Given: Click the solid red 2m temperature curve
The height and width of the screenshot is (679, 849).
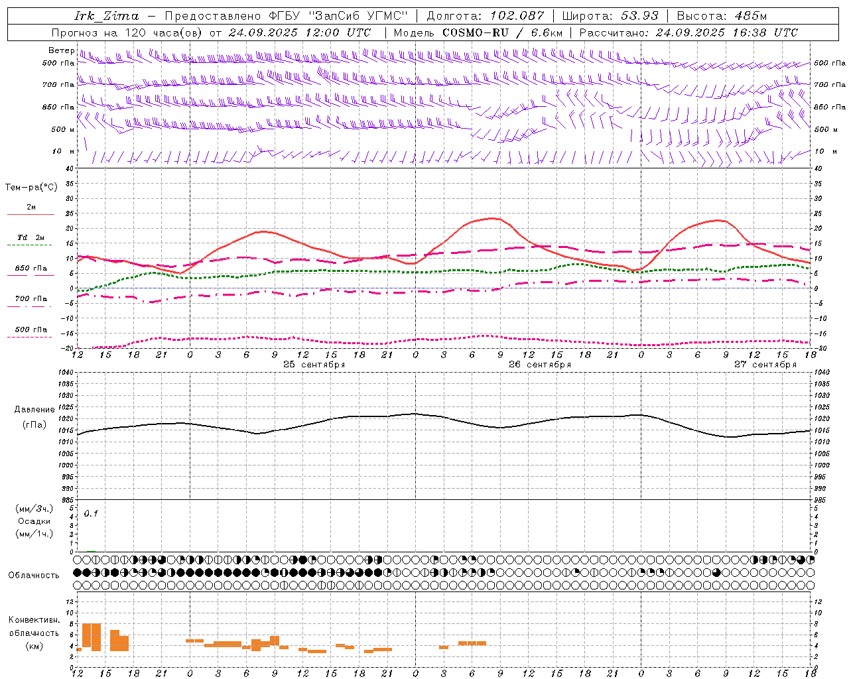Looking at the screenshot, I should [x=491, y=218].
